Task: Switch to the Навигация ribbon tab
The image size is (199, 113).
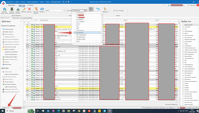Action: 12,5
